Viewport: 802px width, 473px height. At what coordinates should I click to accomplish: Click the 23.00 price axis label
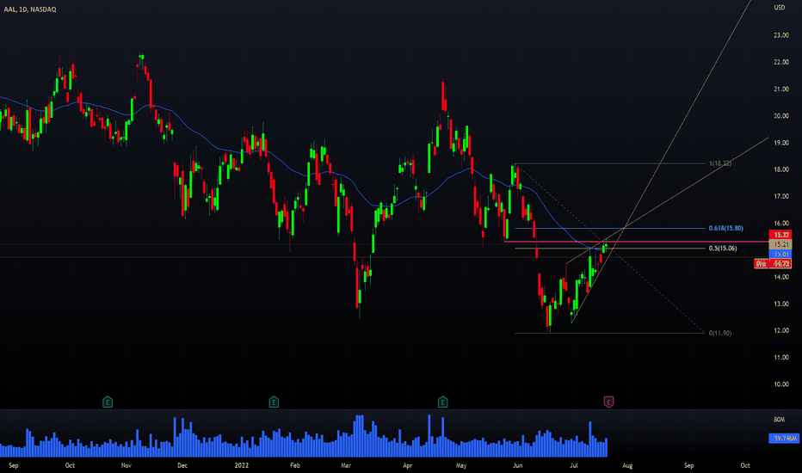[781, 35]
